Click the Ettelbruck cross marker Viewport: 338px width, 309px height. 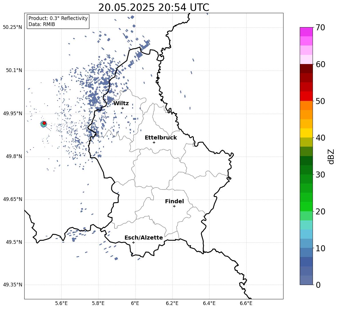(154, 142)
